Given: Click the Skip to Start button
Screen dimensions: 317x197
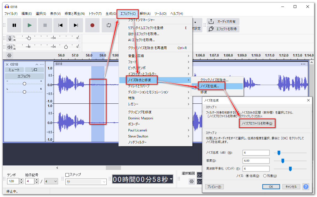Looking at the screenshot, I should coord(60,25).
